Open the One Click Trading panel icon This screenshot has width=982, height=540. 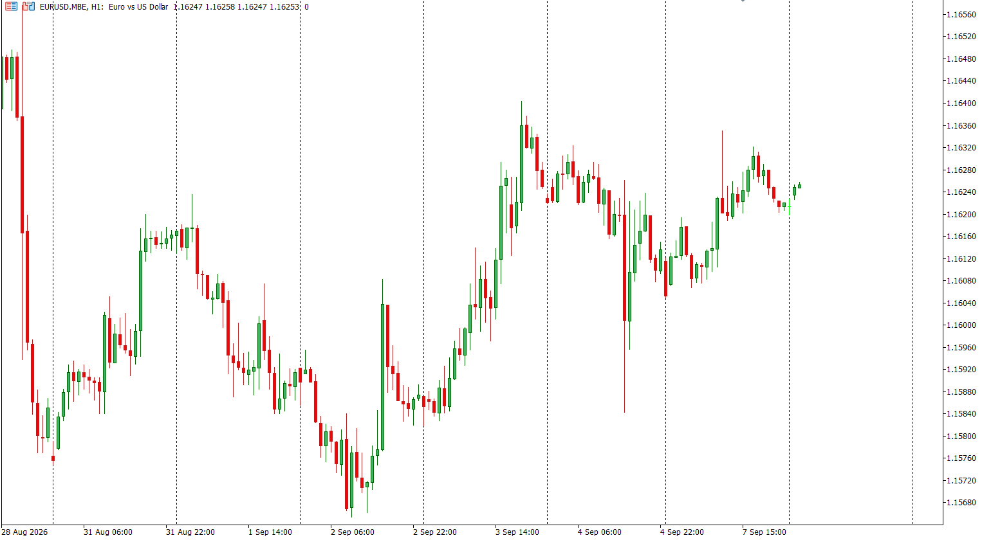11,6
